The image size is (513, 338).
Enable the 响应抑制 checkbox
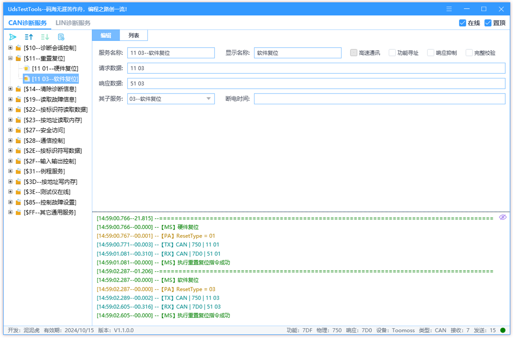pyautogui.click(x=430, y=52)
